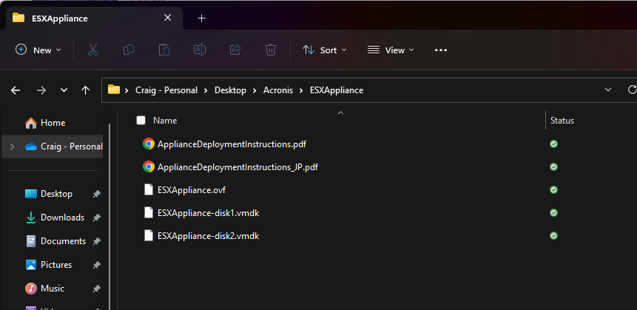Select file ApplianceDeploymentInstructions.pdf
The width and height of the screenshot is (637, 310).
(x=232, y=144)
